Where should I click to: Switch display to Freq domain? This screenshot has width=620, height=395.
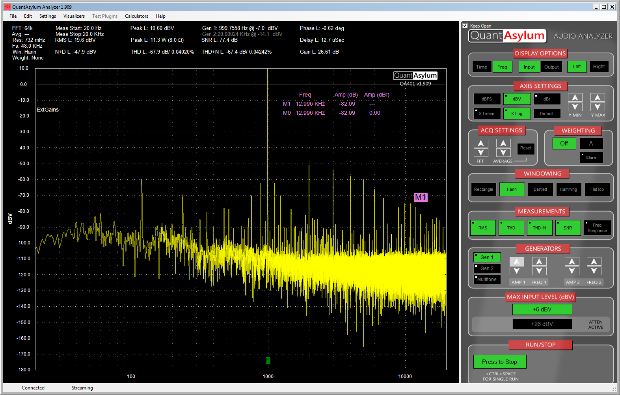point(503,67)
